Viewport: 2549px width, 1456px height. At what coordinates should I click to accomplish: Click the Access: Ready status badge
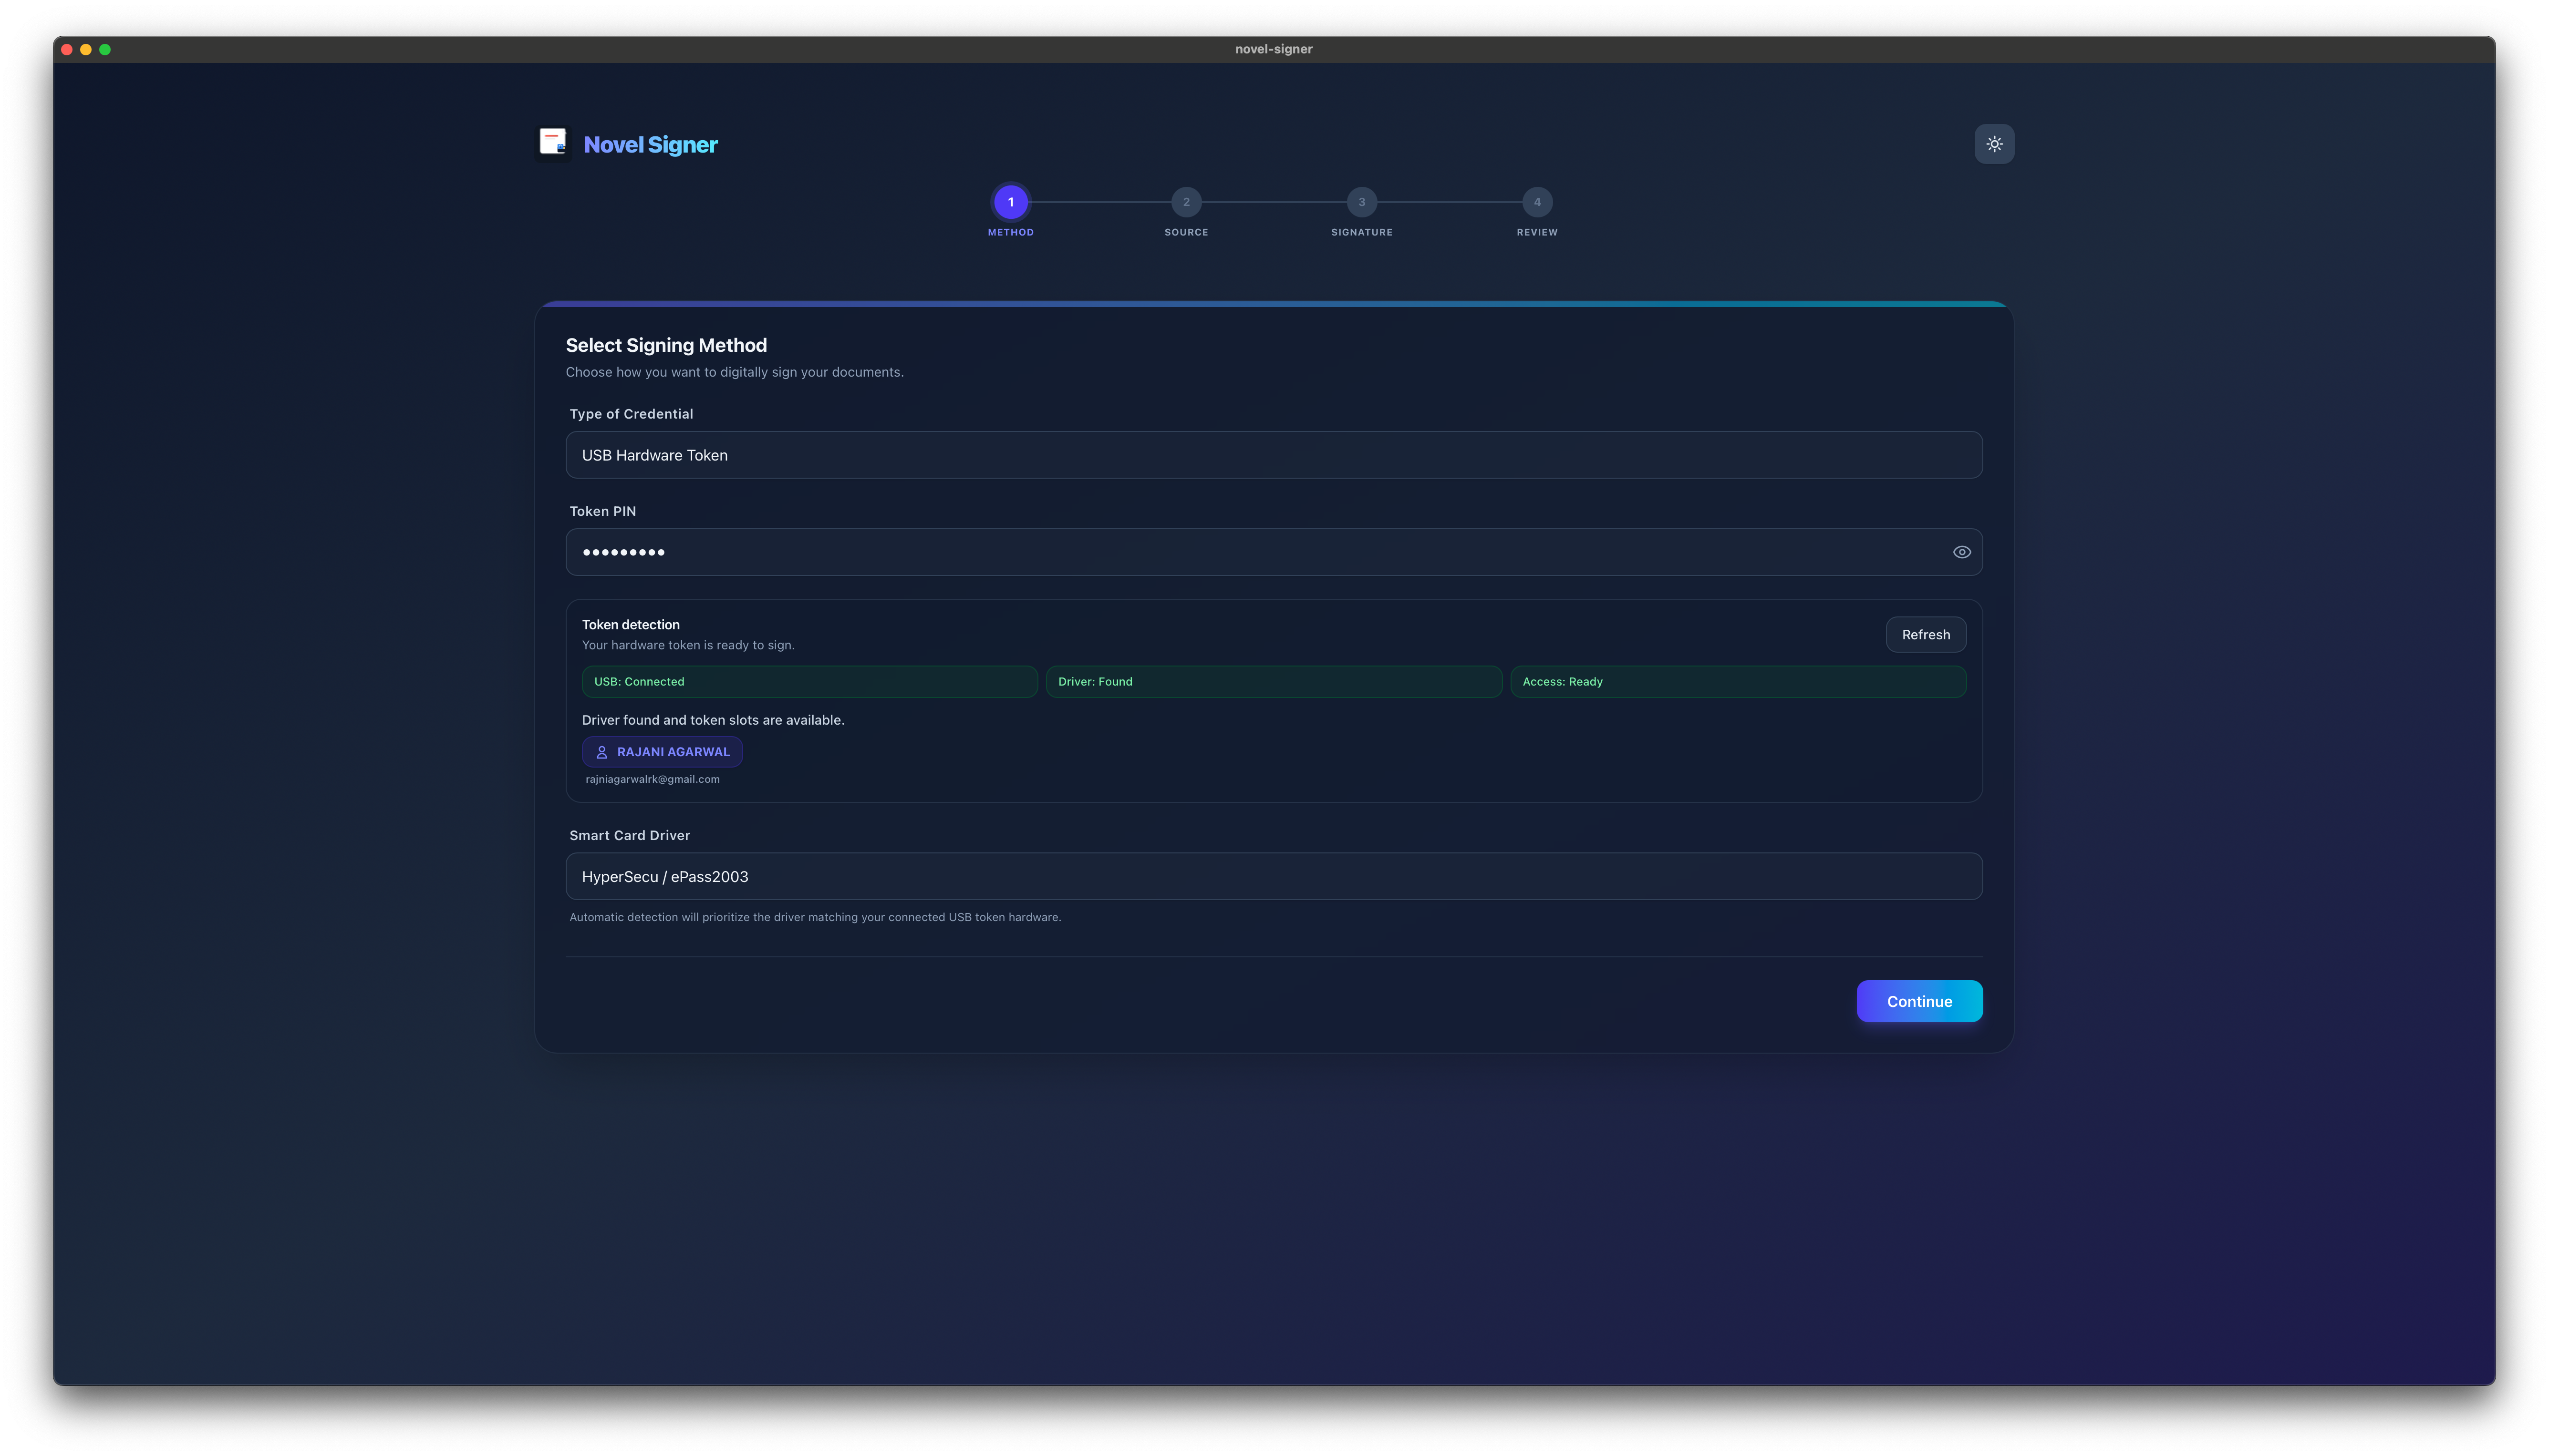[x=1737, y=682]
